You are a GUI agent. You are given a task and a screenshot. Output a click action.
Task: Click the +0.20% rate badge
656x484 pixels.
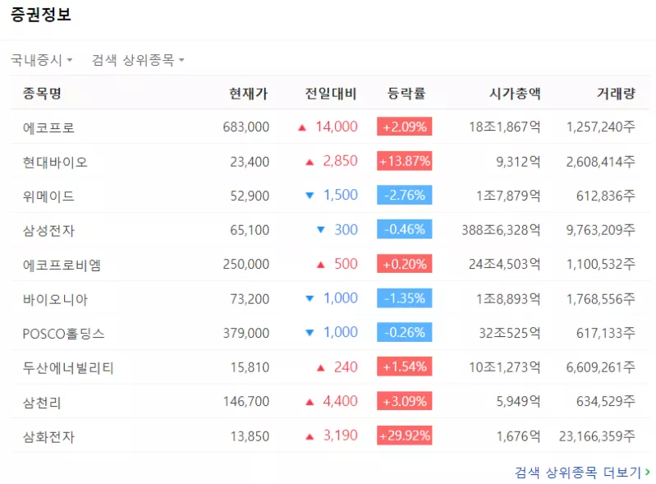pyautogui.click(x=404, y=264)
